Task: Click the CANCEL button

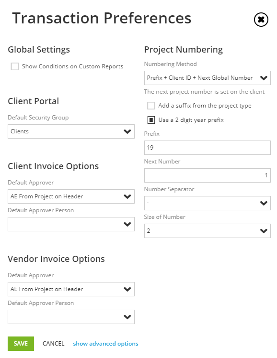Action: [x=53, y=344]
